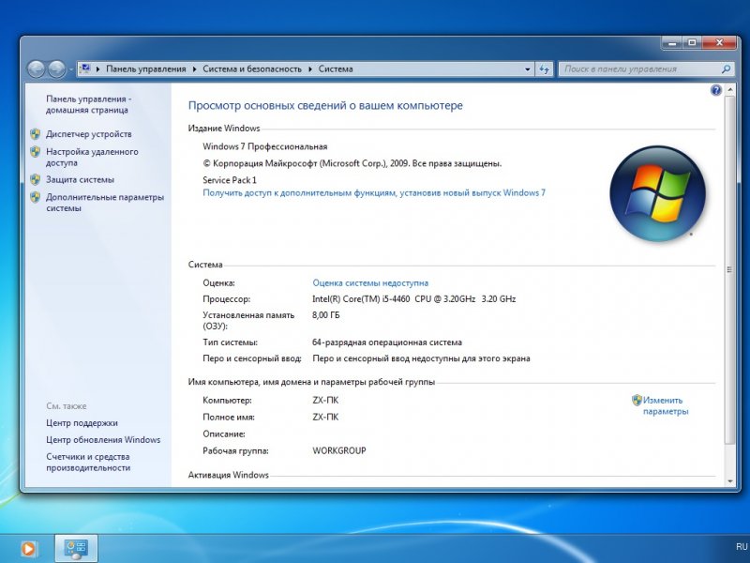This screenshot has height=563, width=750.
Task: Click the scrollbar up arrow
Action: pyautogui.click(x=730, y=89)
